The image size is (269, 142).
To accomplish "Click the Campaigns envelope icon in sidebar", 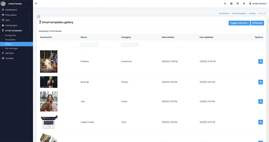I will coord(3,25).
